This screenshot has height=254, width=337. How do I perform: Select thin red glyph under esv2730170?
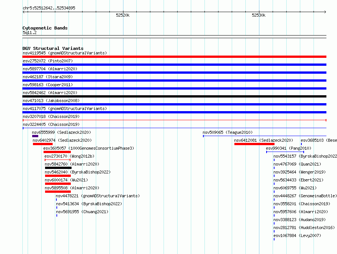[x=58, y=160]
